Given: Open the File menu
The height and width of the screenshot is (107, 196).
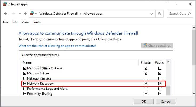Looking at the screenshot, I should click(6, 22).
